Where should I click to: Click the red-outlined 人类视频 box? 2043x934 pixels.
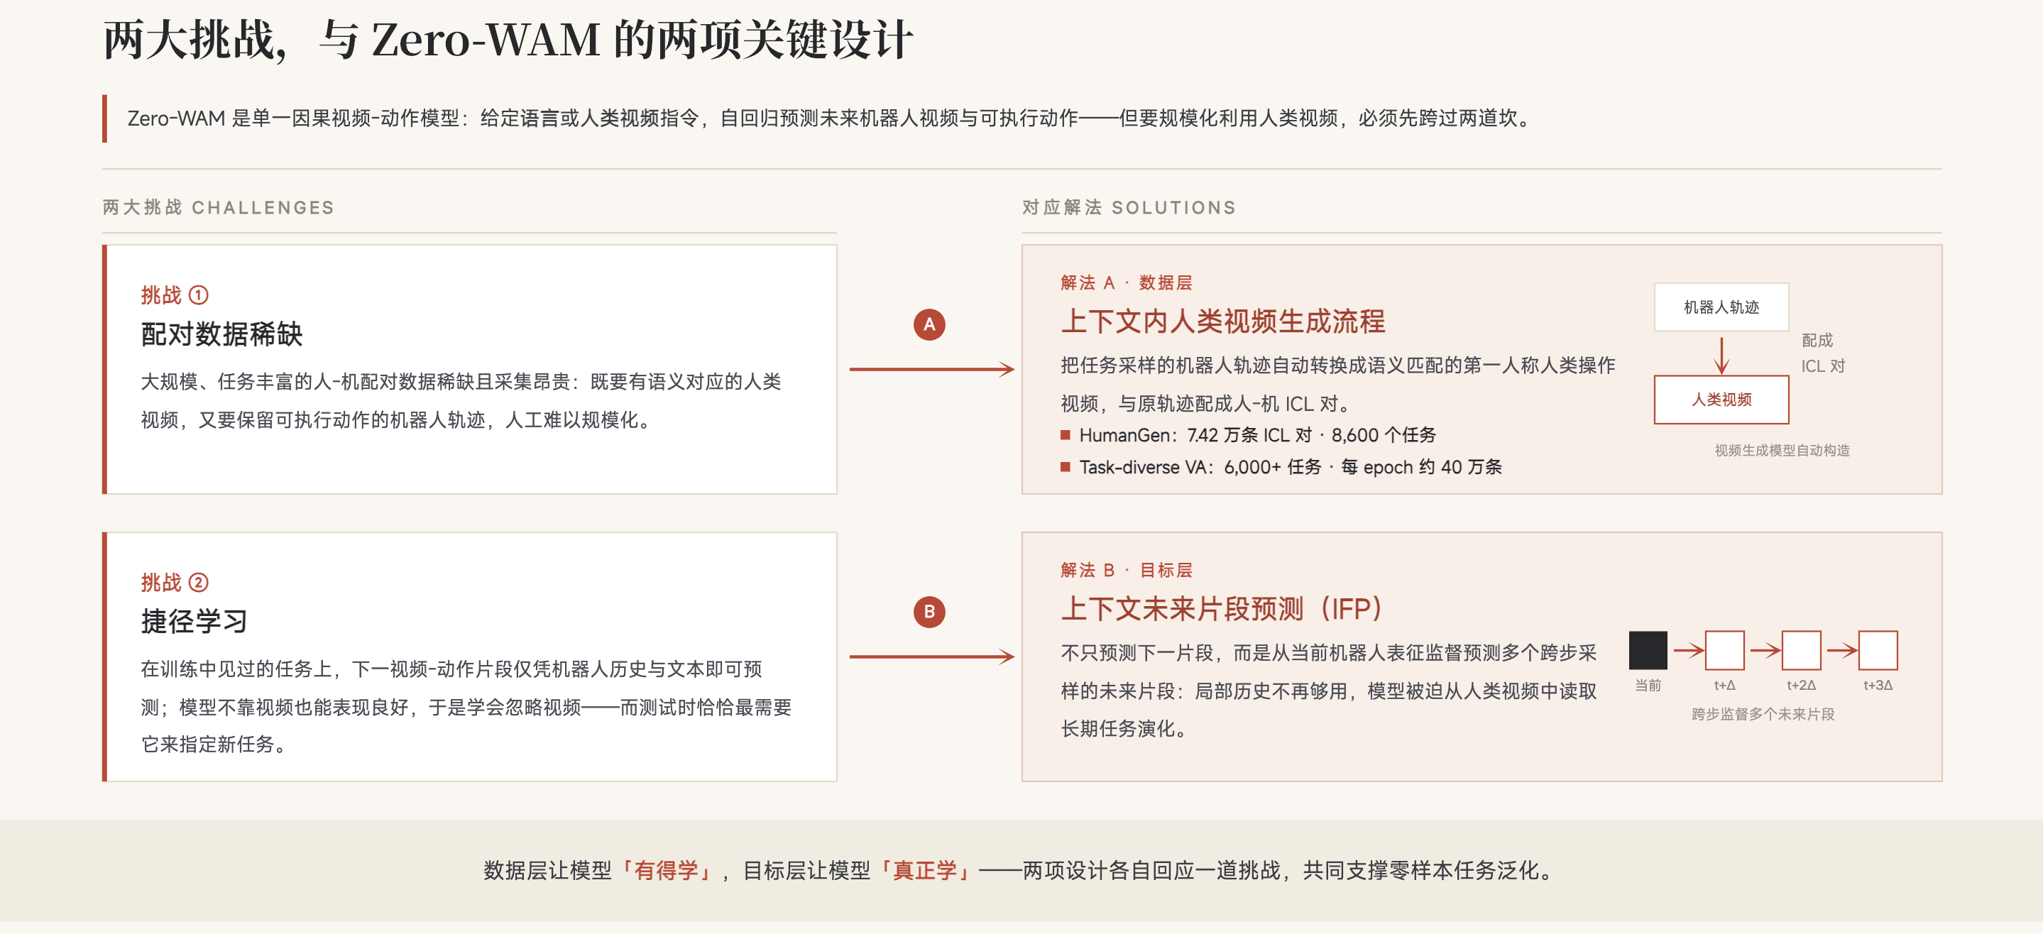(x=1721, y=400)
